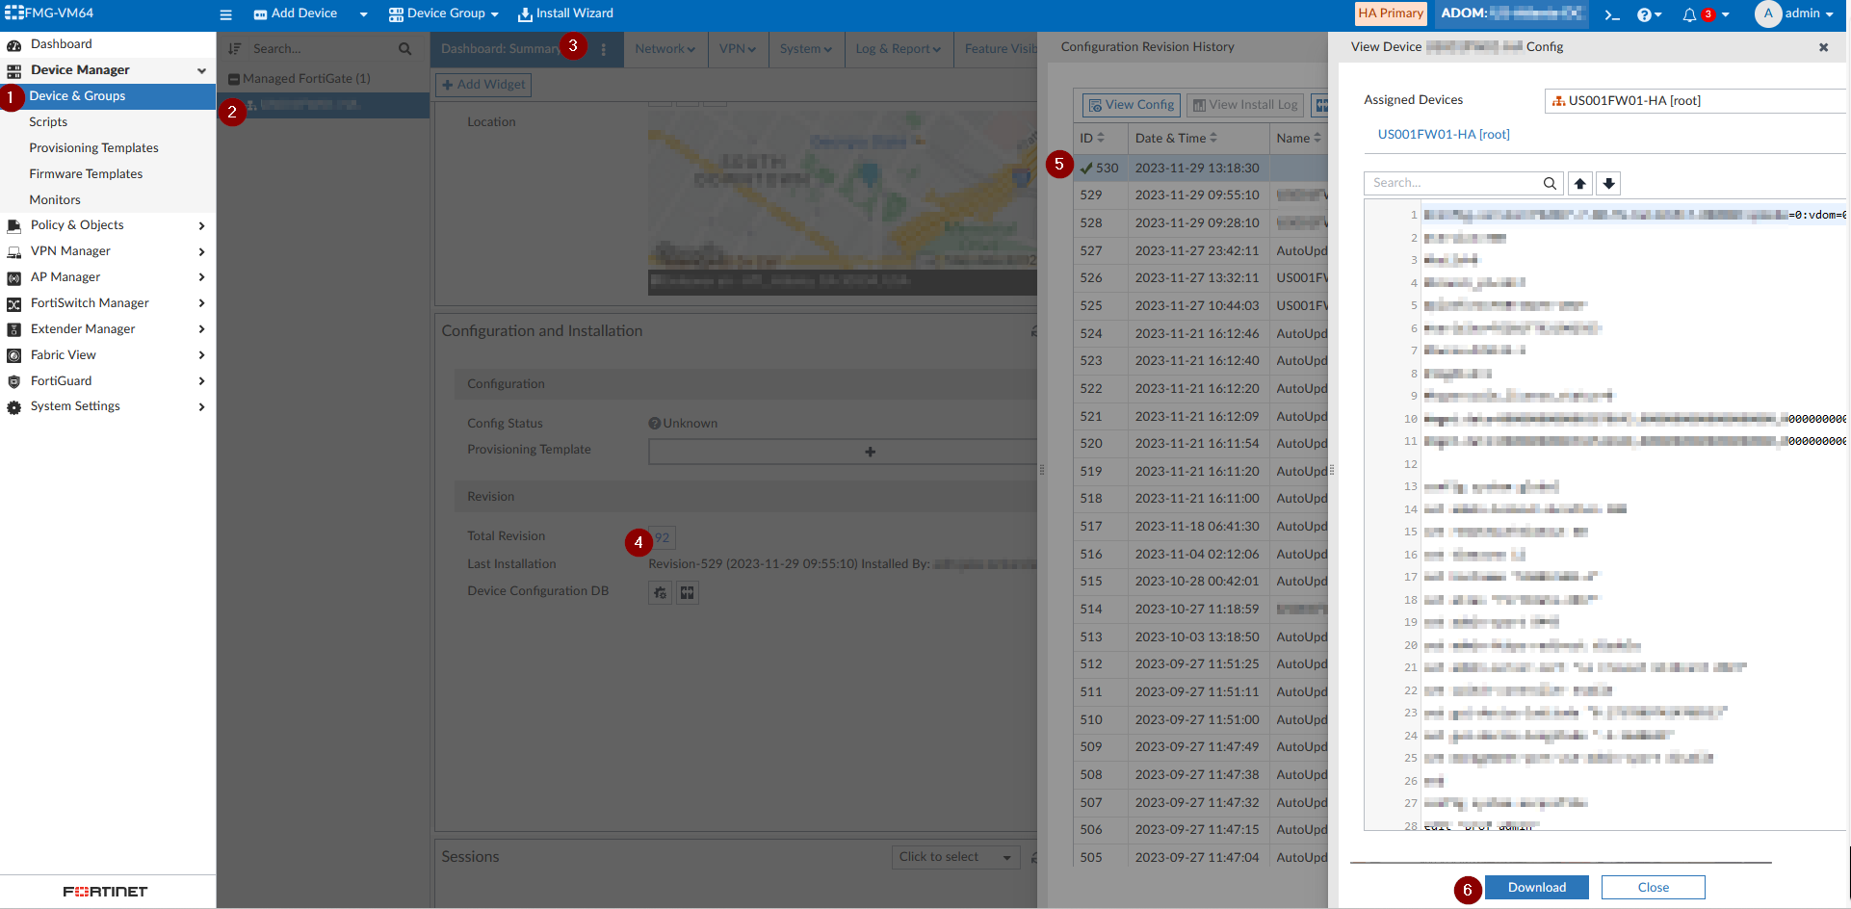Click the Device Manager sidebar icon
Image resolution: width=1851 pixels, height=909 pixels.
coord(14,70)
